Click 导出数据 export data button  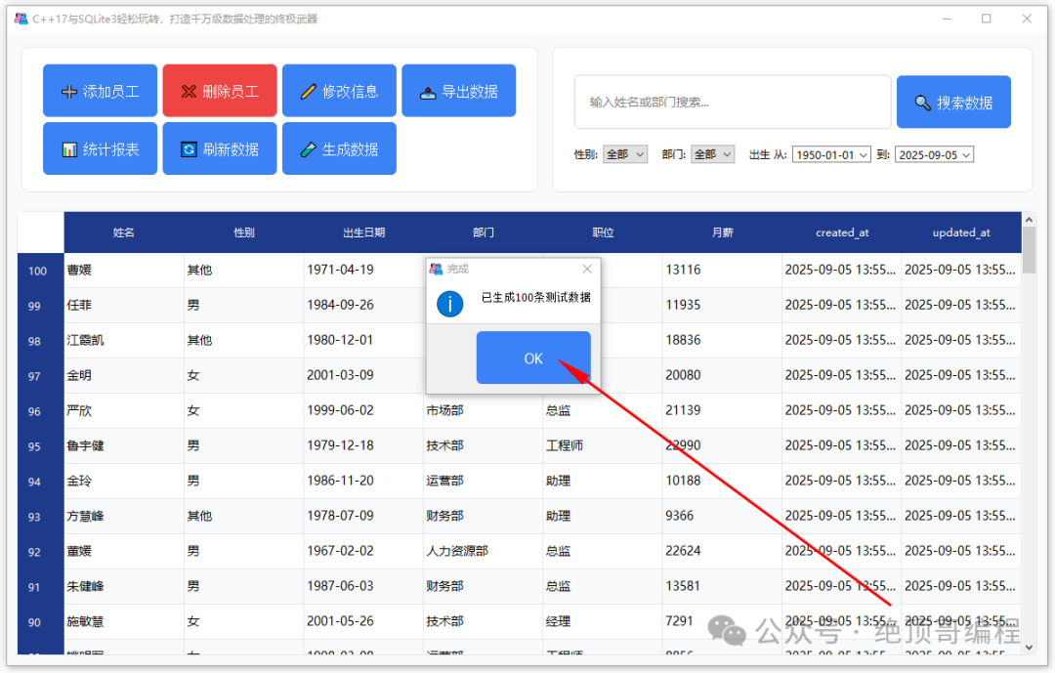coord(459,91)
